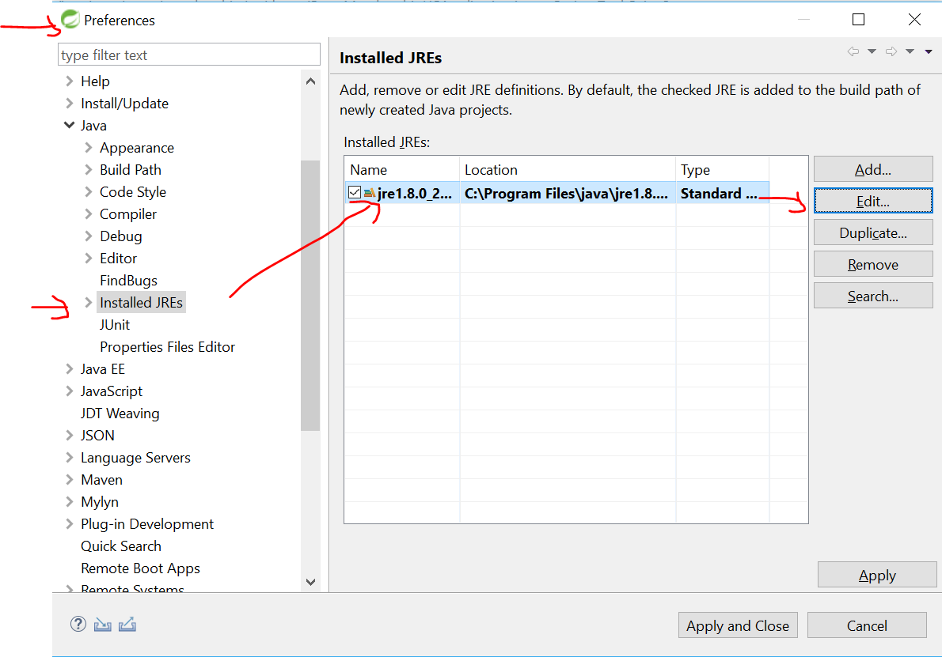Open the Compiler preferences page
This screenshot has width=942, height=657.
click(x=127, y=213)
